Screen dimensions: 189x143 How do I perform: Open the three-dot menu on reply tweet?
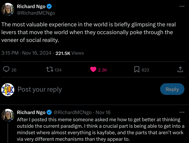(182, 112)
